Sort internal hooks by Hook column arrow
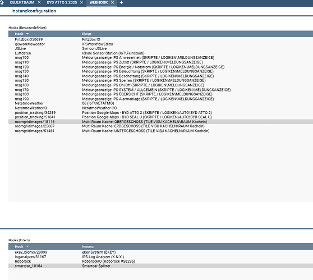This screenshot has width=313, height=280. pos(27,246)
